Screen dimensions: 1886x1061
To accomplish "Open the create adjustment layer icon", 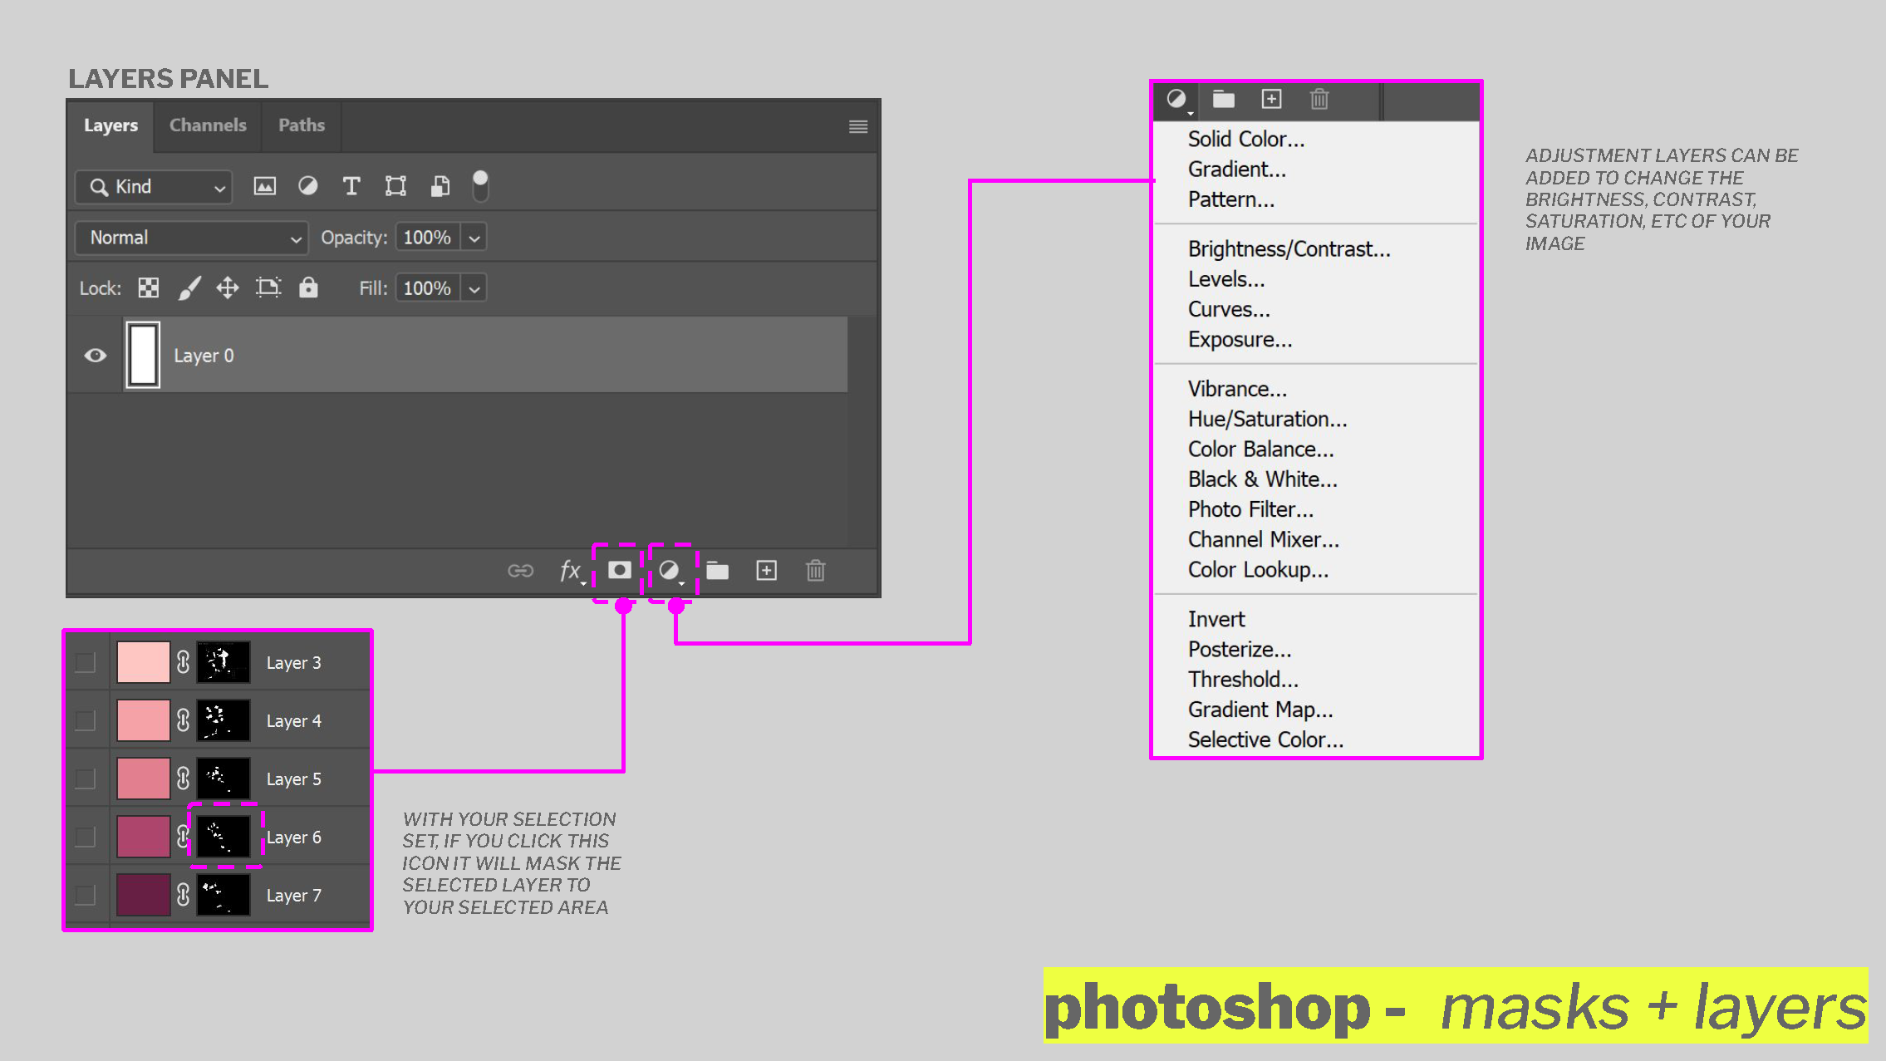I will pyautogui.click(x=670, y=571).
